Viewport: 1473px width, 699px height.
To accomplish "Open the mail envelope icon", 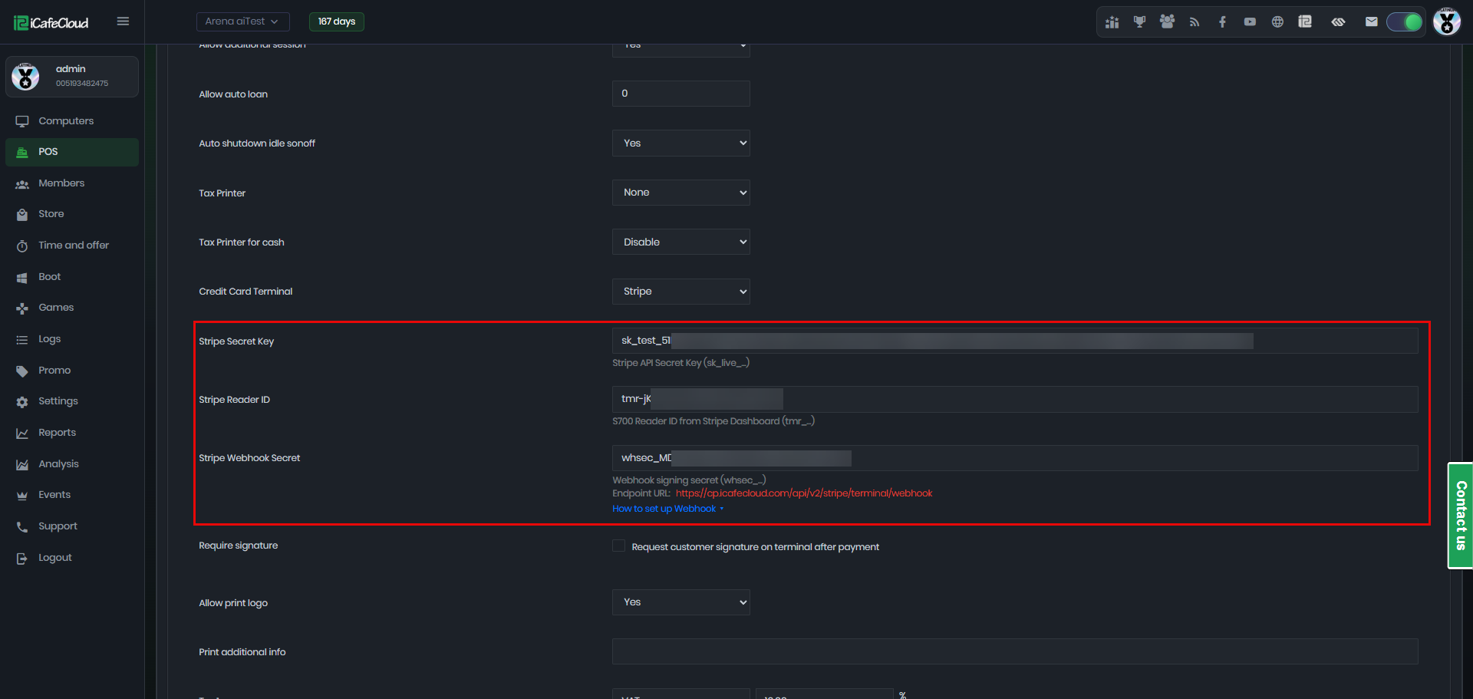I will point(1371,21).
